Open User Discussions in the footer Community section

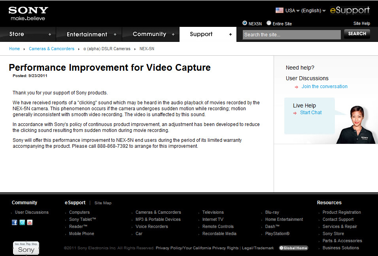pos(32,212)
